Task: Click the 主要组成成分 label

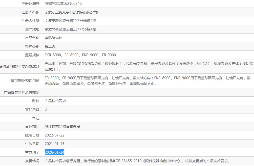Action: coord(29,66)
